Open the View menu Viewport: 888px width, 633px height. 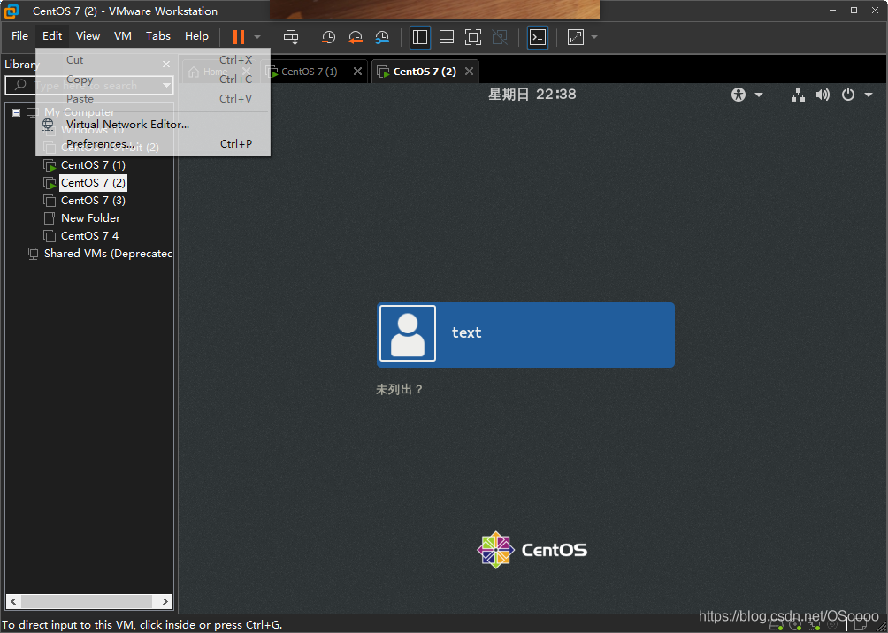88,36
